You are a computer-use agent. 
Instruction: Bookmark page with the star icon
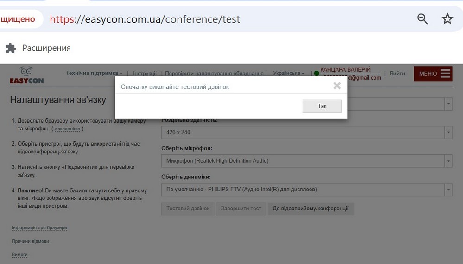coord(447,19)
